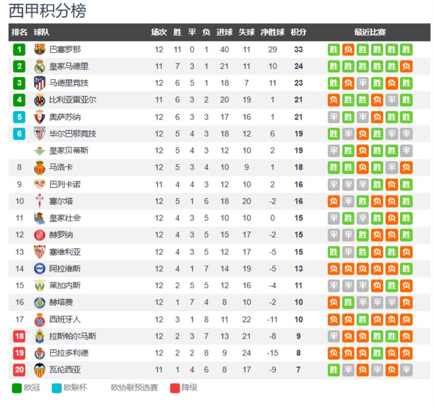
Task: Click the Barcelona club crest
Action: point(40,50)
